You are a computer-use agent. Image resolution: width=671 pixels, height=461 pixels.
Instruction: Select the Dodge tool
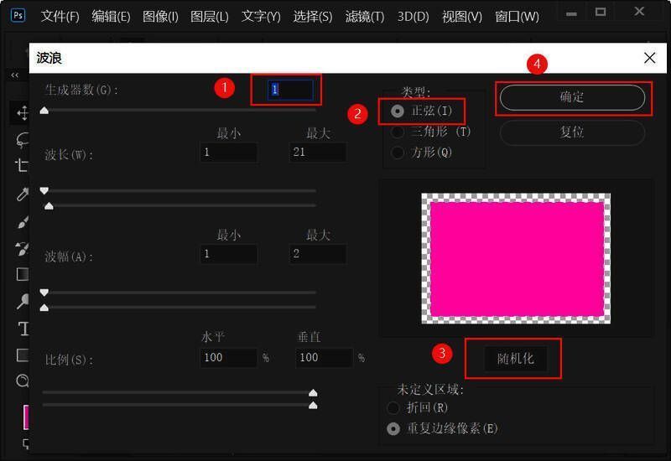(x=23, y=301)
